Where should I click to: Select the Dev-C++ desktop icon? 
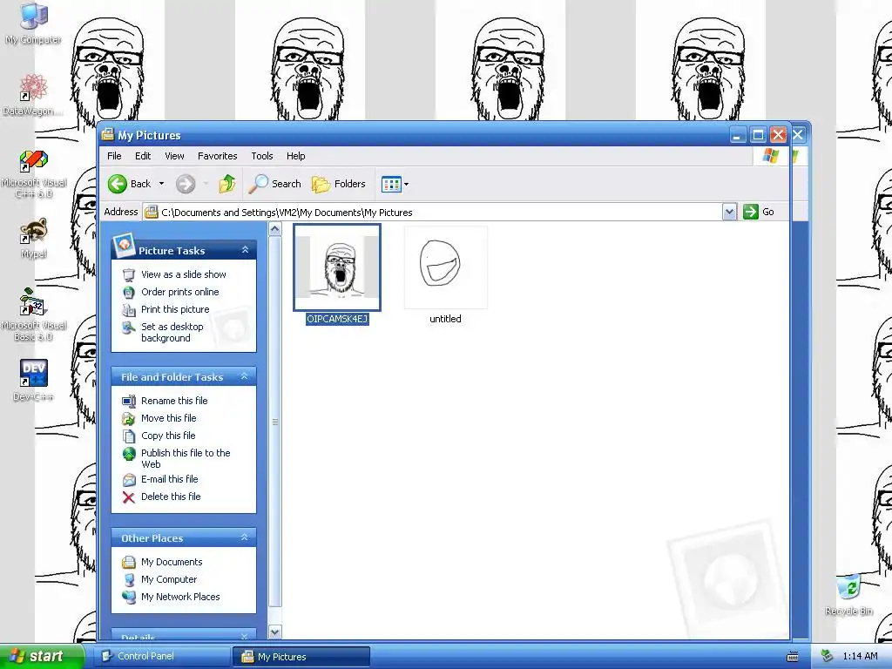pos(34,380)
